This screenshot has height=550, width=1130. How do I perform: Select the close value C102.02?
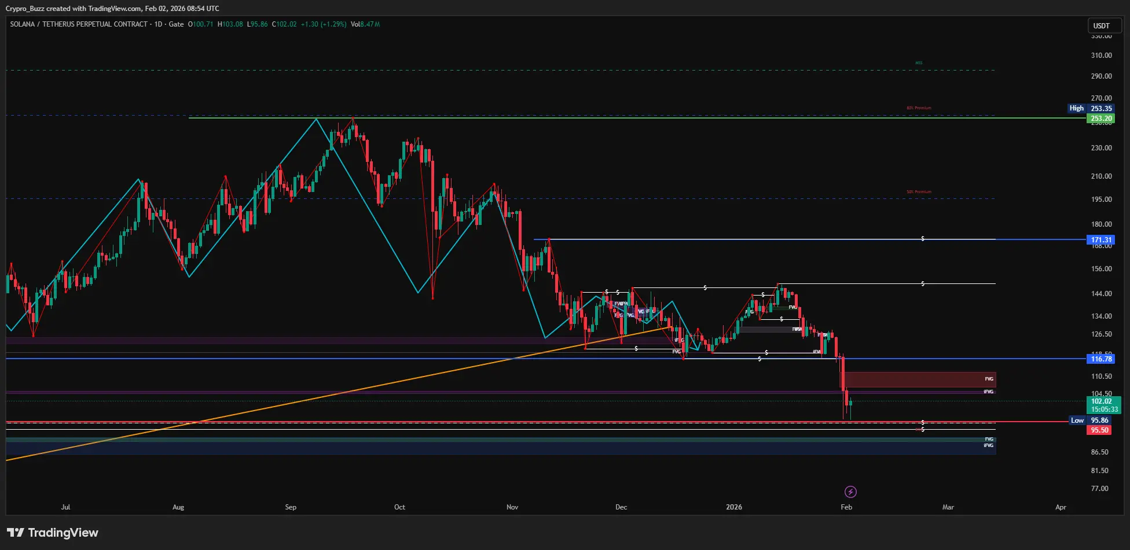[284, 24]
